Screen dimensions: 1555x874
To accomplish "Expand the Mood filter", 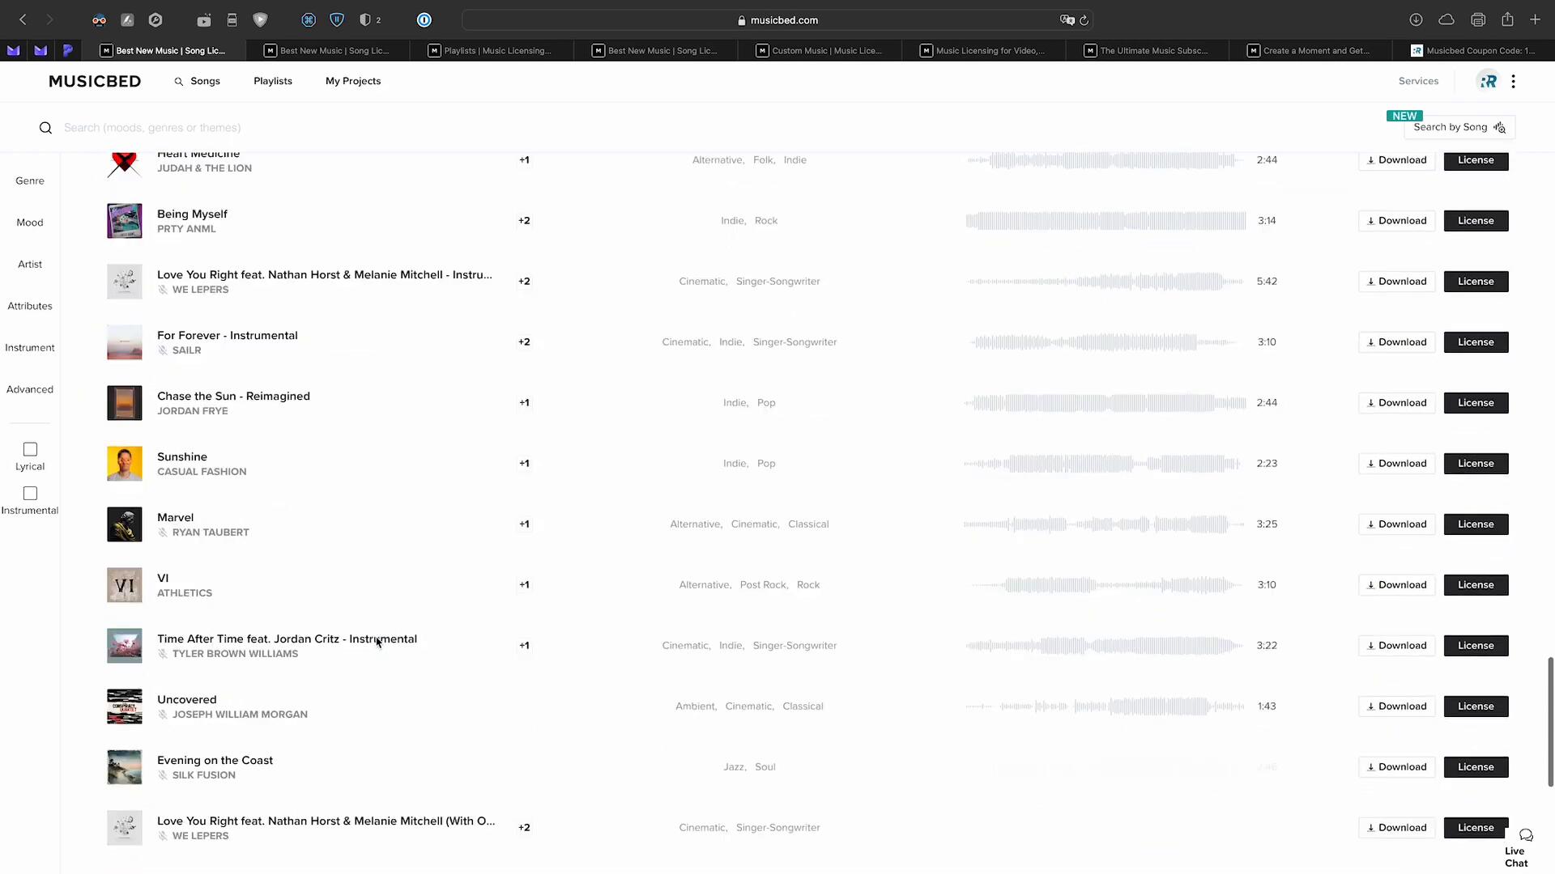I will pyautogui.click(x=30, y=223).
